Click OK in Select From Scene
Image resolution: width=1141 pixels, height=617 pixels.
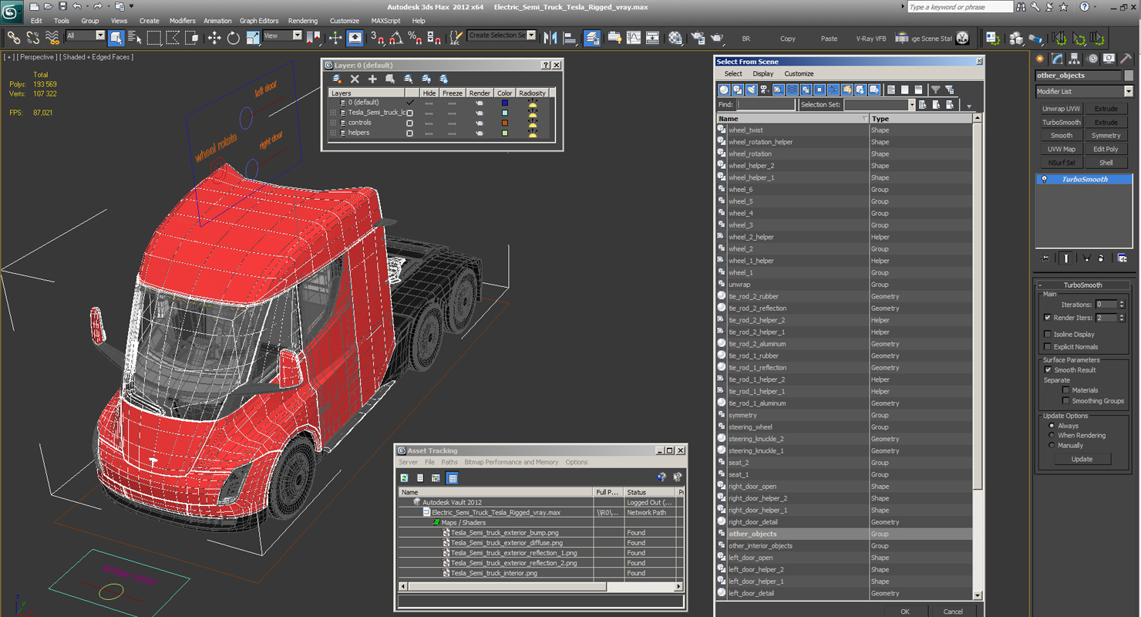pos(904,612)
